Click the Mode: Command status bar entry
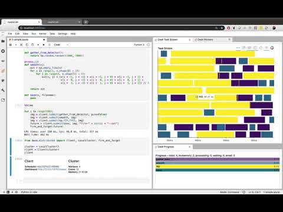Viewport: 283px width, 212px height. coord(229,192)
